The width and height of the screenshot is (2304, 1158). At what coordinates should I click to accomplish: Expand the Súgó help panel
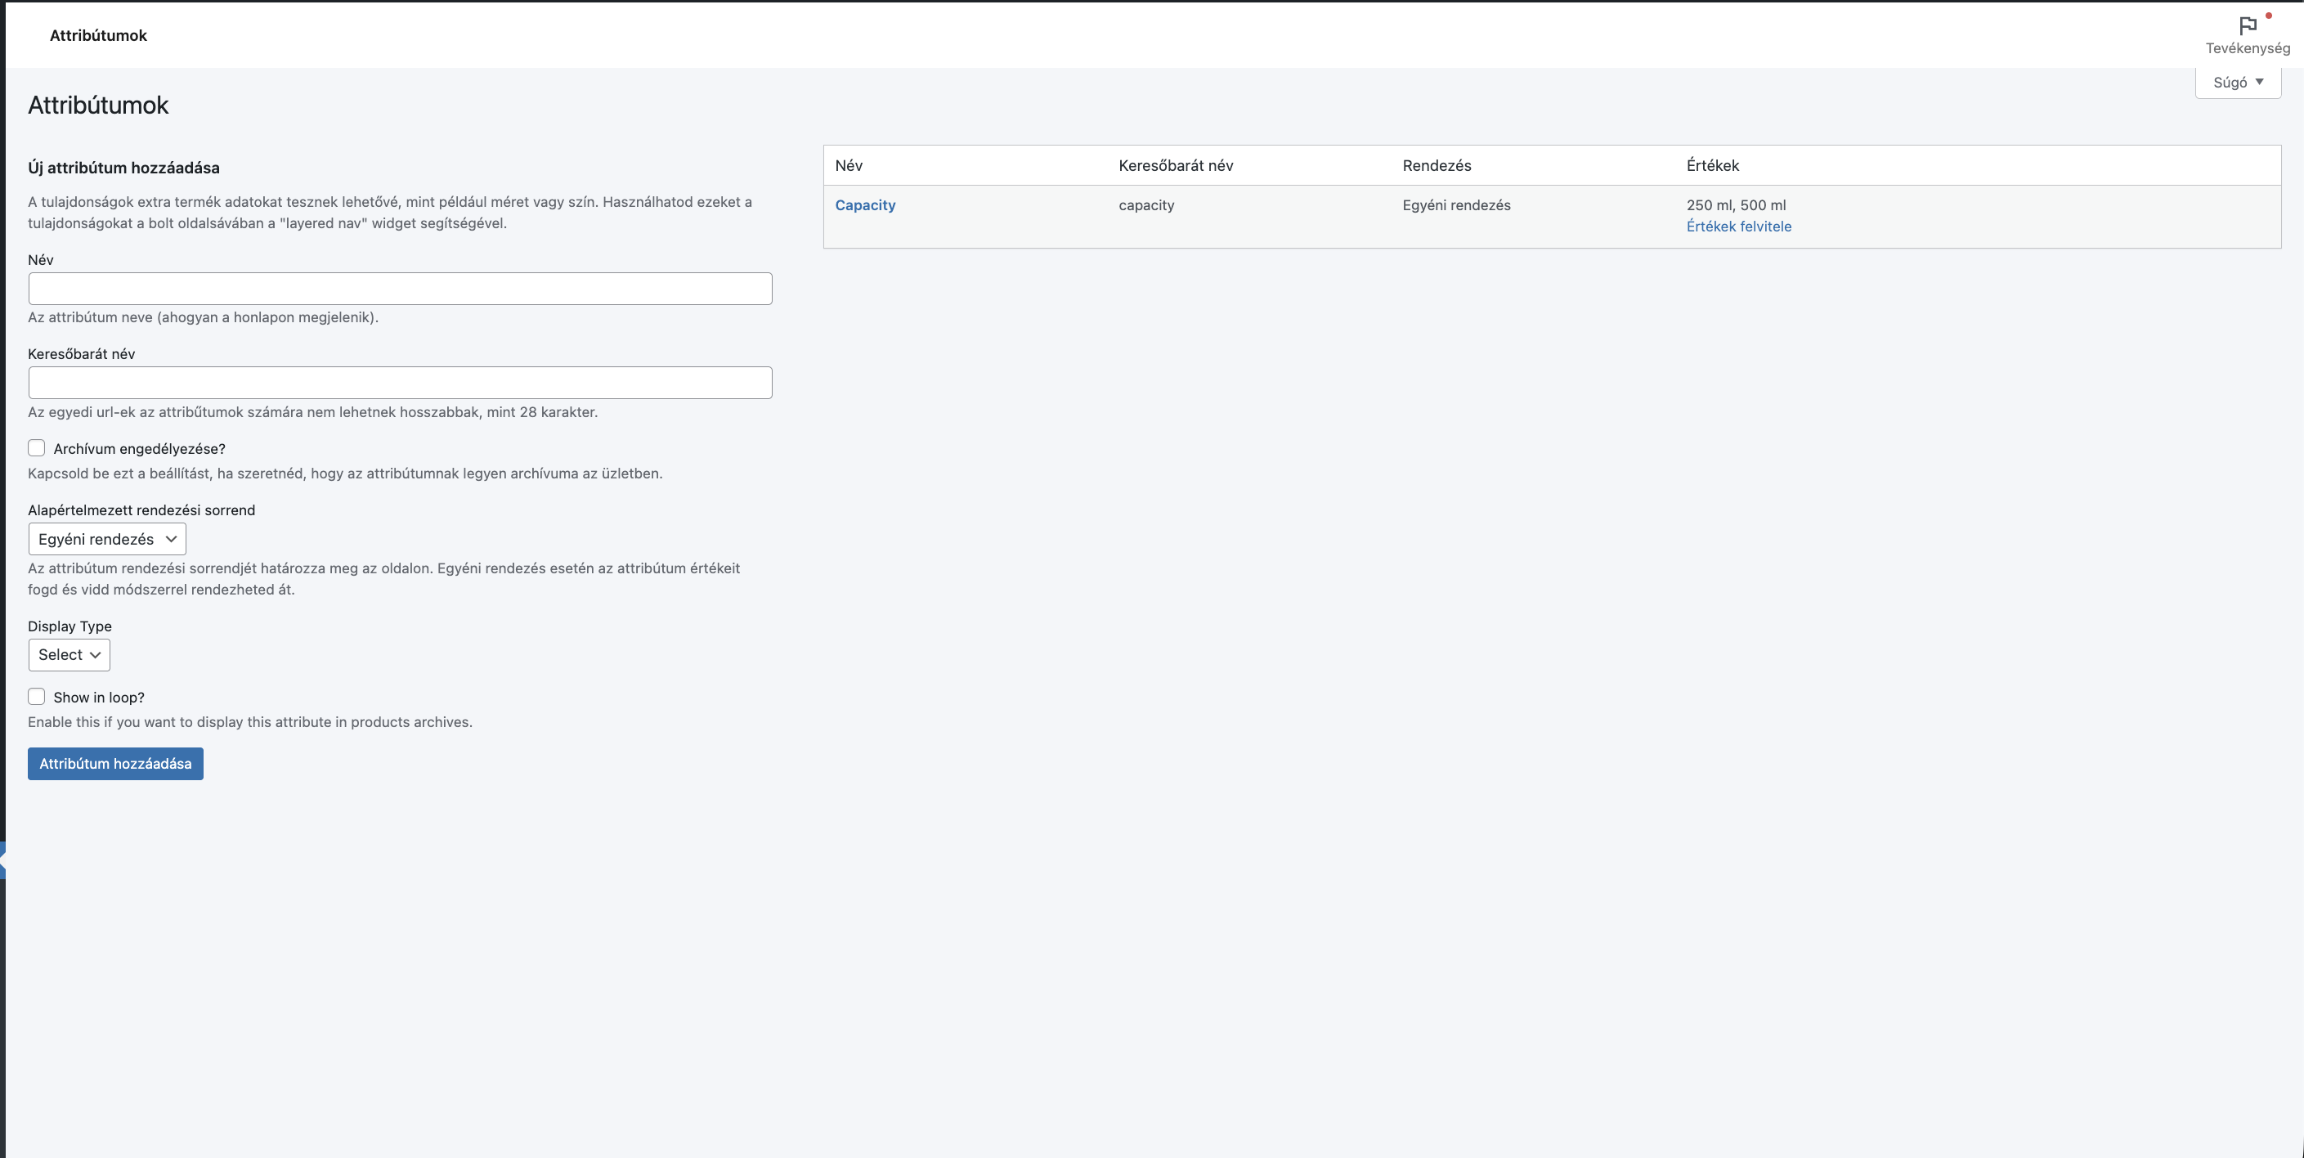pyautogui.click(x=2236, y=83)
